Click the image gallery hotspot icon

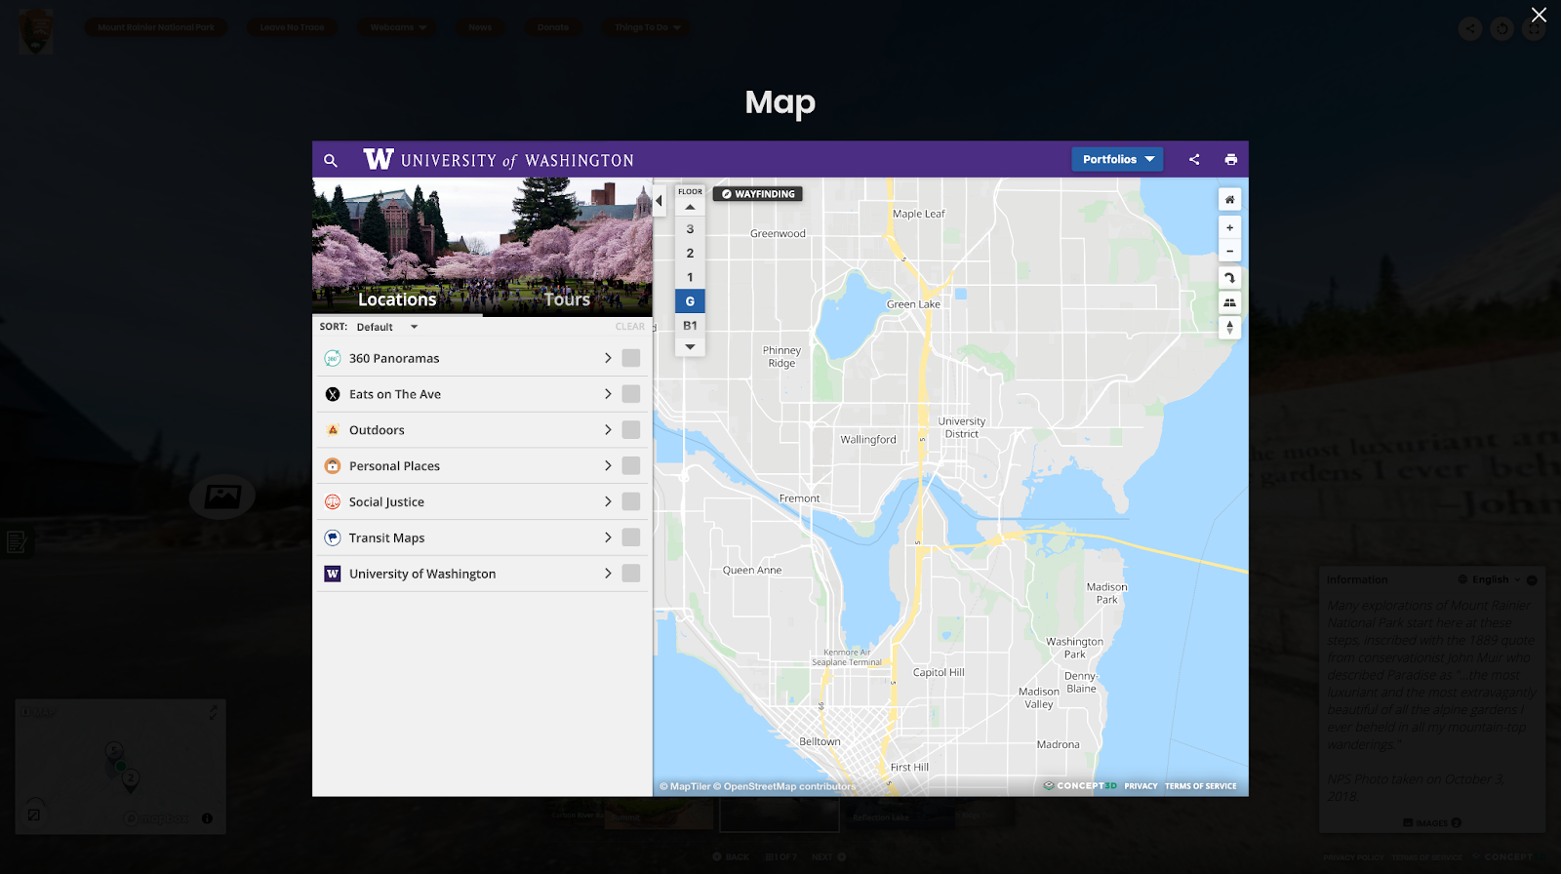click(x=222, y=497)
